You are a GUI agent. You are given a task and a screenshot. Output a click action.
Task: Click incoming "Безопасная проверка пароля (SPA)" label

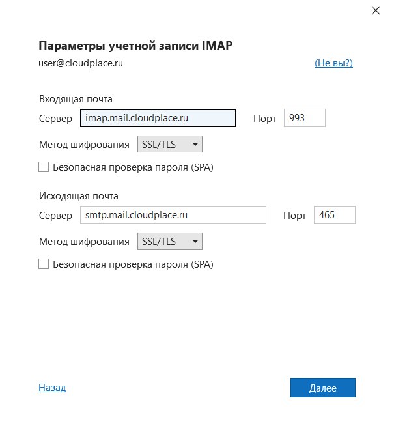(133, 167)
